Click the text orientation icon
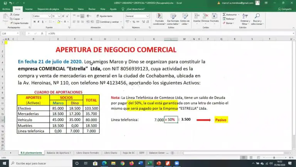Screen dimensions: 296x167 pyautogui.click(x=88, y=16)
